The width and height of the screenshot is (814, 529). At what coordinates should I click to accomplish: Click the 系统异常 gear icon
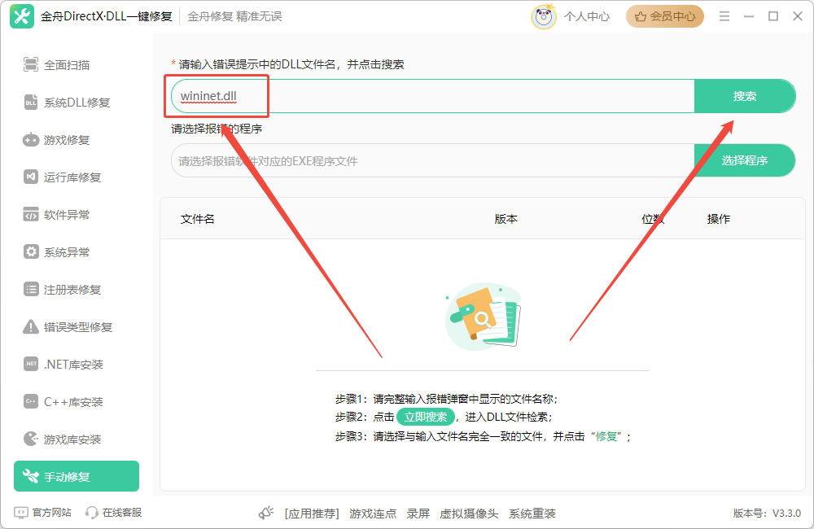tap(31, 251)
